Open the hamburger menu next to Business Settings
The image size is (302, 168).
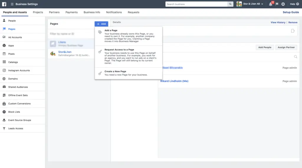click(x=12, y=4)
